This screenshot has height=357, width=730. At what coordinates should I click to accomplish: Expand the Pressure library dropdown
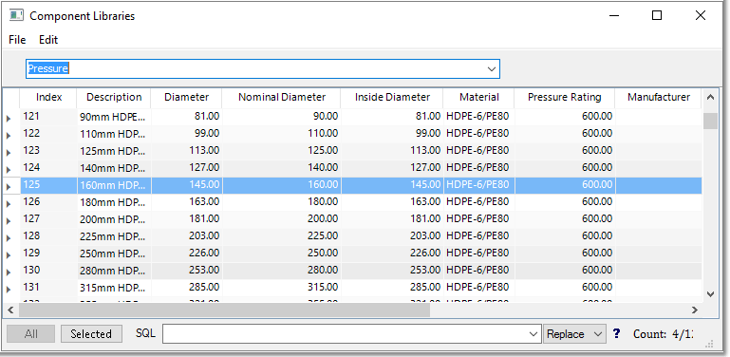(491, 69)
